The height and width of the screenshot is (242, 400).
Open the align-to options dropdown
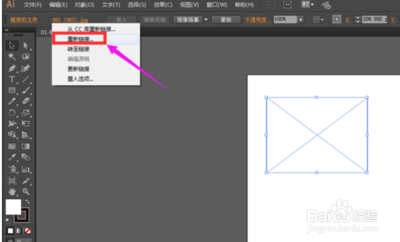click(x=318, y=19)
